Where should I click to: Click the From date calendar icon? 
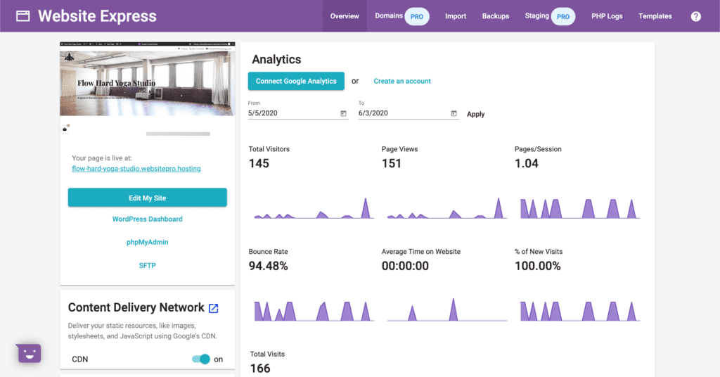[343, 113]
